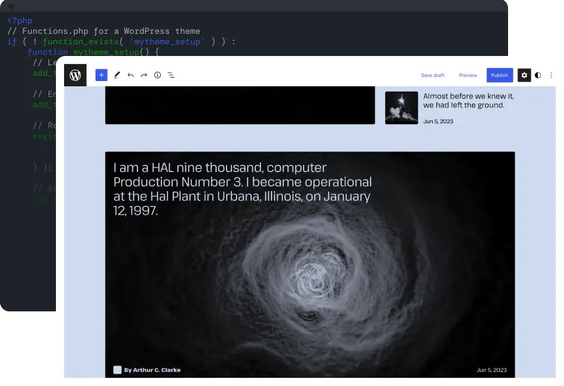Click the WordPress logo button
The height and width of the screenshot is (386, 564).
(75, 75)
